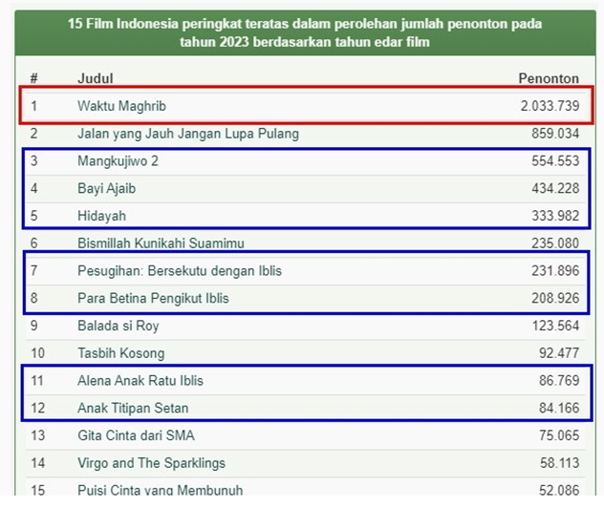Click the Tasbih Kosong film title
604x507 pixels.
(121, 353)
